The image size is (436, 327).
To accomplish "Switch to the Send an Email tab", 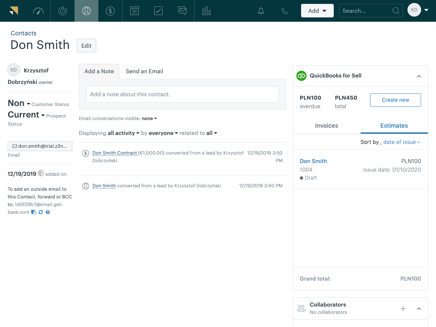I will tap(144, 71).
